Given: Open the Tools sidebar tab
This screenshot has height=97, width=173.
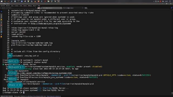Looking at the screenshot, I should (x=1, y=24).
